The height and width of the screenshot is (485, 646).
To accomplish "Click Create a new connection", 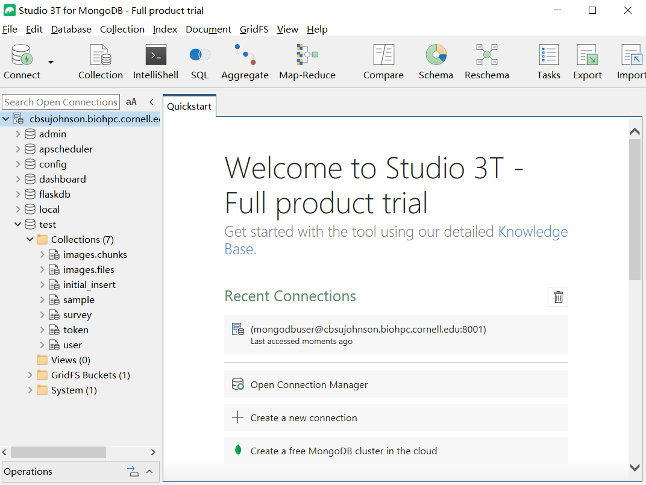I will (x=396, y=418).
